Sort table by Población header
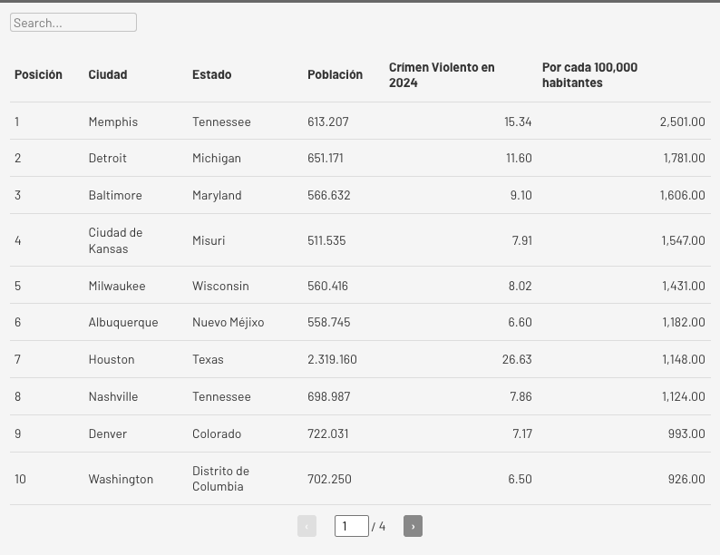Image resolution: width=720 pixels, height=555 pixels. point(335,74)
